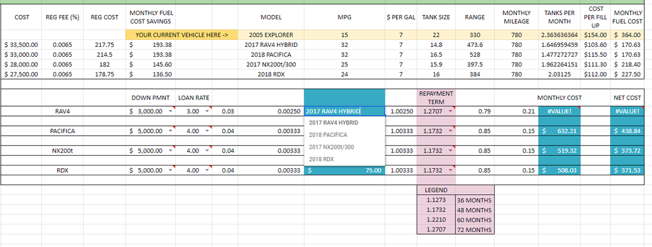The width and height of the screenshot is (652, 247).
Task: Open RAV4 down payment dropdown arrow
Action: pos(170,111)
